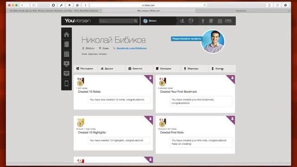Screen dimensions: 297x167
Task: Click the medal icon of Created 10 Highlights
Action: point(80,122)
